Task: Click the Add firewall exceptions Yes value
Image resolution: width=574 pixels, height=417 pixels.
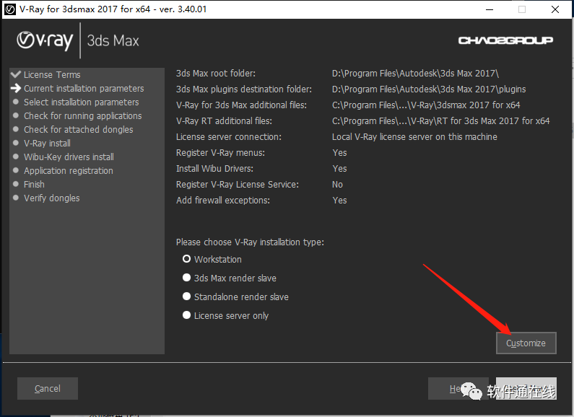Action: (340, 201)
